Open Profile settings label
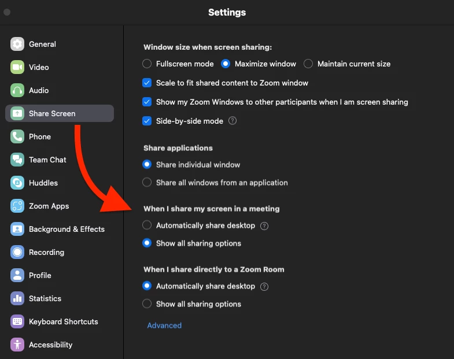 pos(40,276)
